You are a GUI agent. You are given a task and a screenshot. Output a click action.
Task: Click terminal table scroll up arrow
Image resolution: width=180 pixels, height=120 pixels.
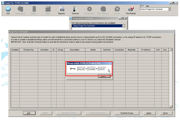[171, 50]
